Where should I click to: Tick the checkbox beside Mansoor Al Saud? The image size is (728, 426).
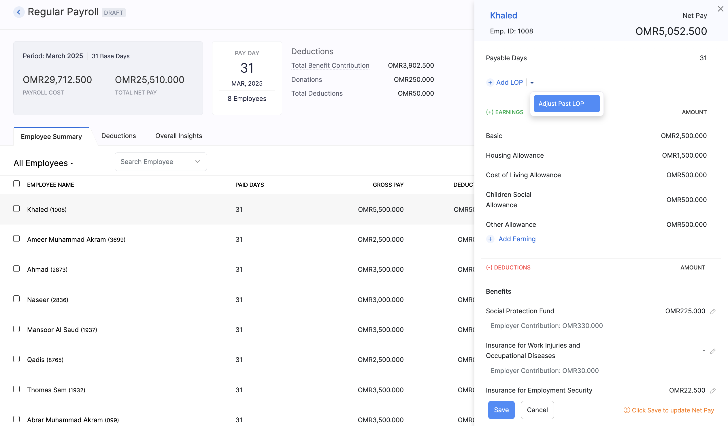coord(16,329)
